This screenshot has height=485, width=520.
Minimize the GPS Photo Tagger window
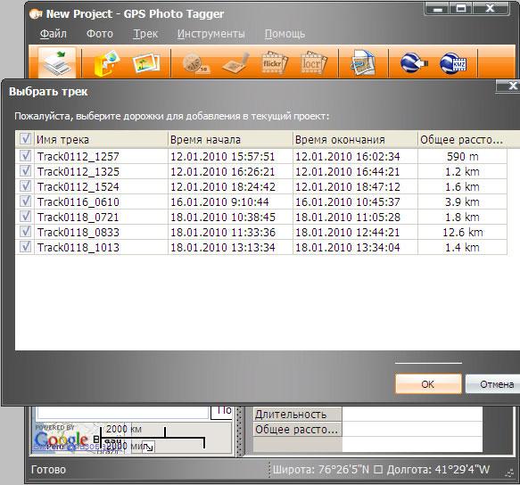437,9
